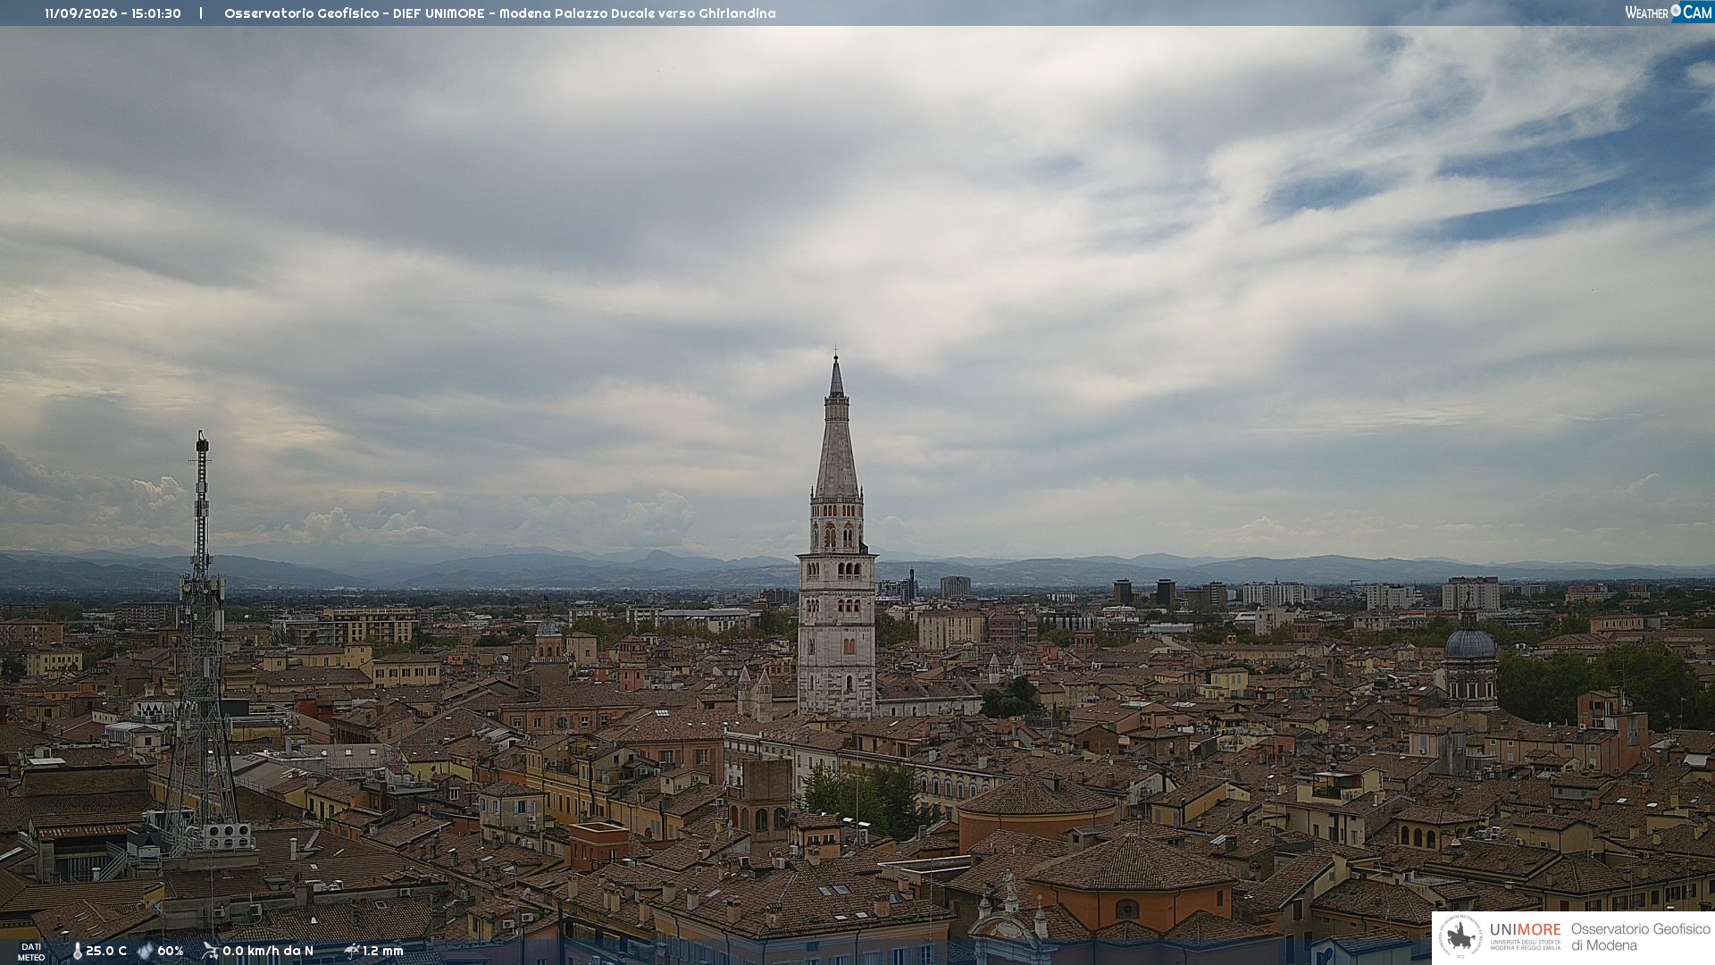
Task: Click the 25.0 C temperature reading
Action: (x=106, y=952)
